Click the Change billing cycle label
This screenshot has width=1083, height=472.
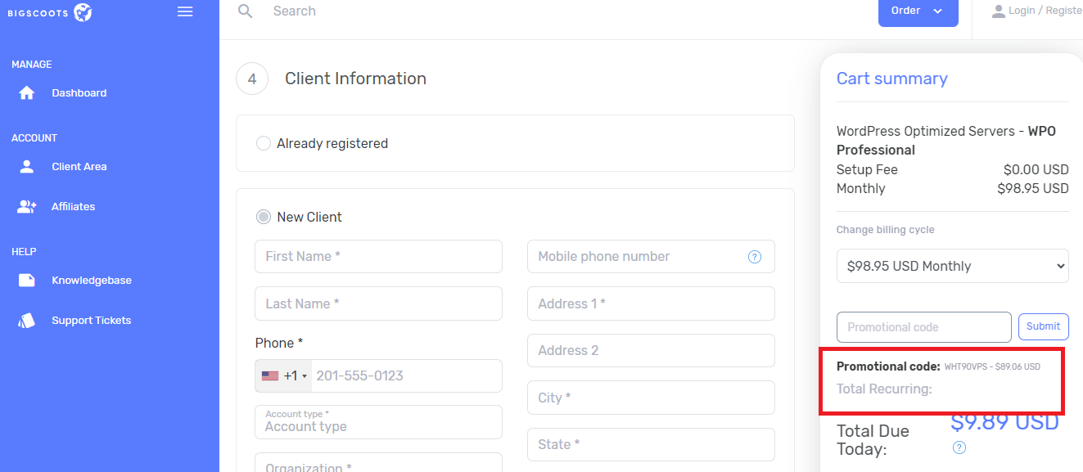886,230
